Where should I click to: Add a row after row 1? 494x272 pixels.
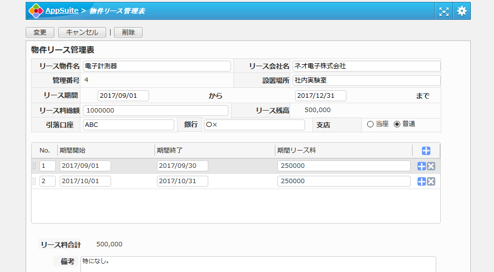(x=421, y=166)
